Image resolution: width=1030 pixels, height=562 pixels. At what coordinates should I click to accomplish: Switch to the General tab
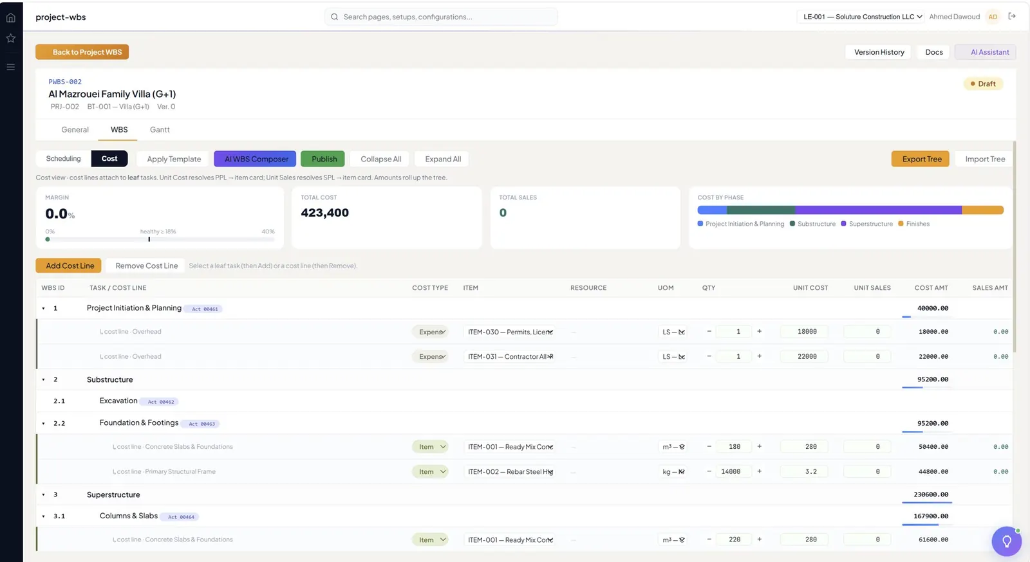[75, 130]
